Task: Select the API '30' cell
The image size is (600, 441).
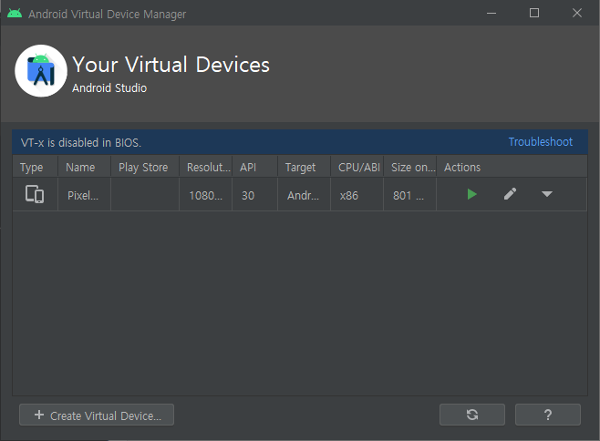Action: click(254, 195)
